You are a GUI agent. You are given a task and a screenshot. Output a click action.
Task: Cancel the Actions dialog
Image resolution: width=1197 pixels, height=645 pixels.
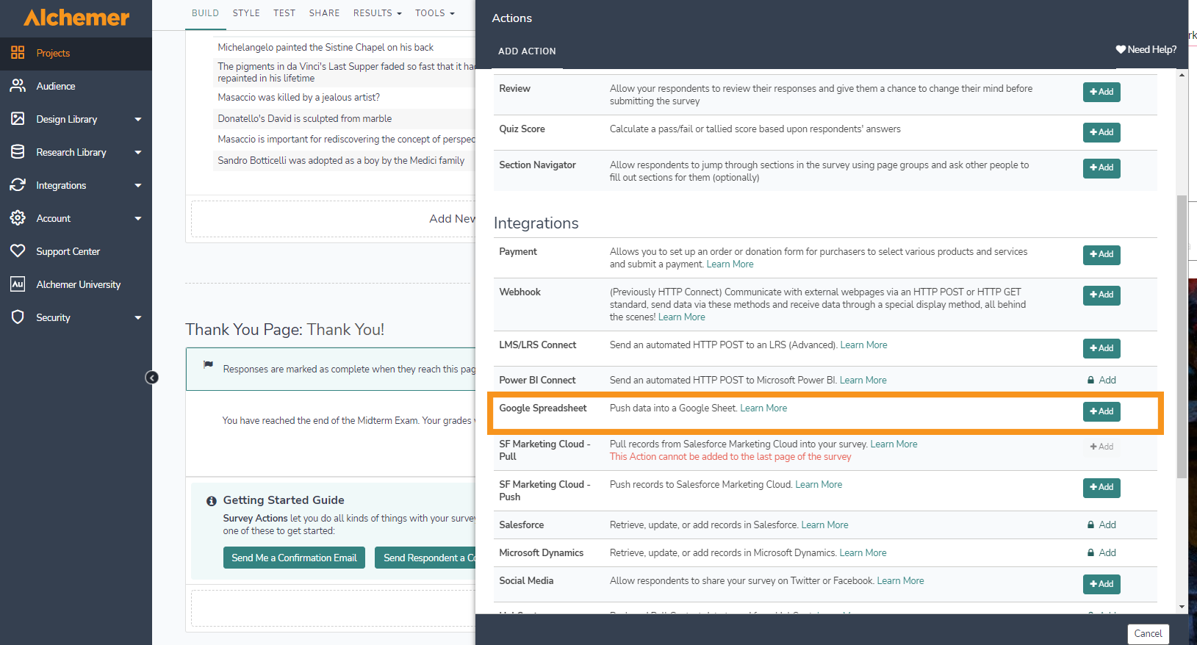tap(1147, 633)
